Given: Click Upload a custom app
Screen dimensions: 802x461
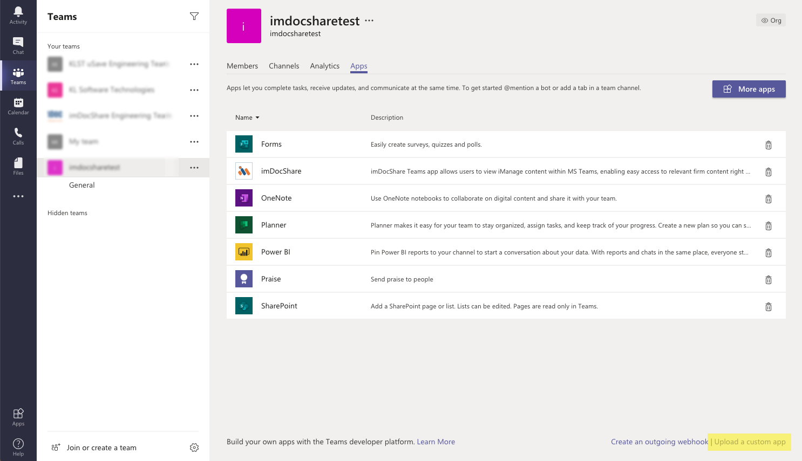Looking at the screenshot, I should pyautogui.click(x=750, y=442).
